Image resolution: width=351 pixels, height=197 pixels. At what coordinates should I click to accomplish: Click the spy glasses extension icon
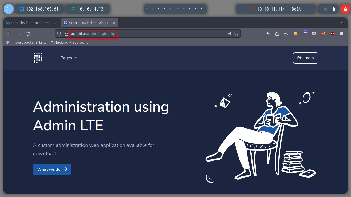[x=286, y=34]
